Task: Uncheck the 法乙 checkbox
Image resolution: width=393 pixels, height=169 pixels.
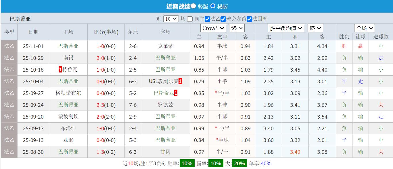Action: pyautogui.click(x=208, y=19)
